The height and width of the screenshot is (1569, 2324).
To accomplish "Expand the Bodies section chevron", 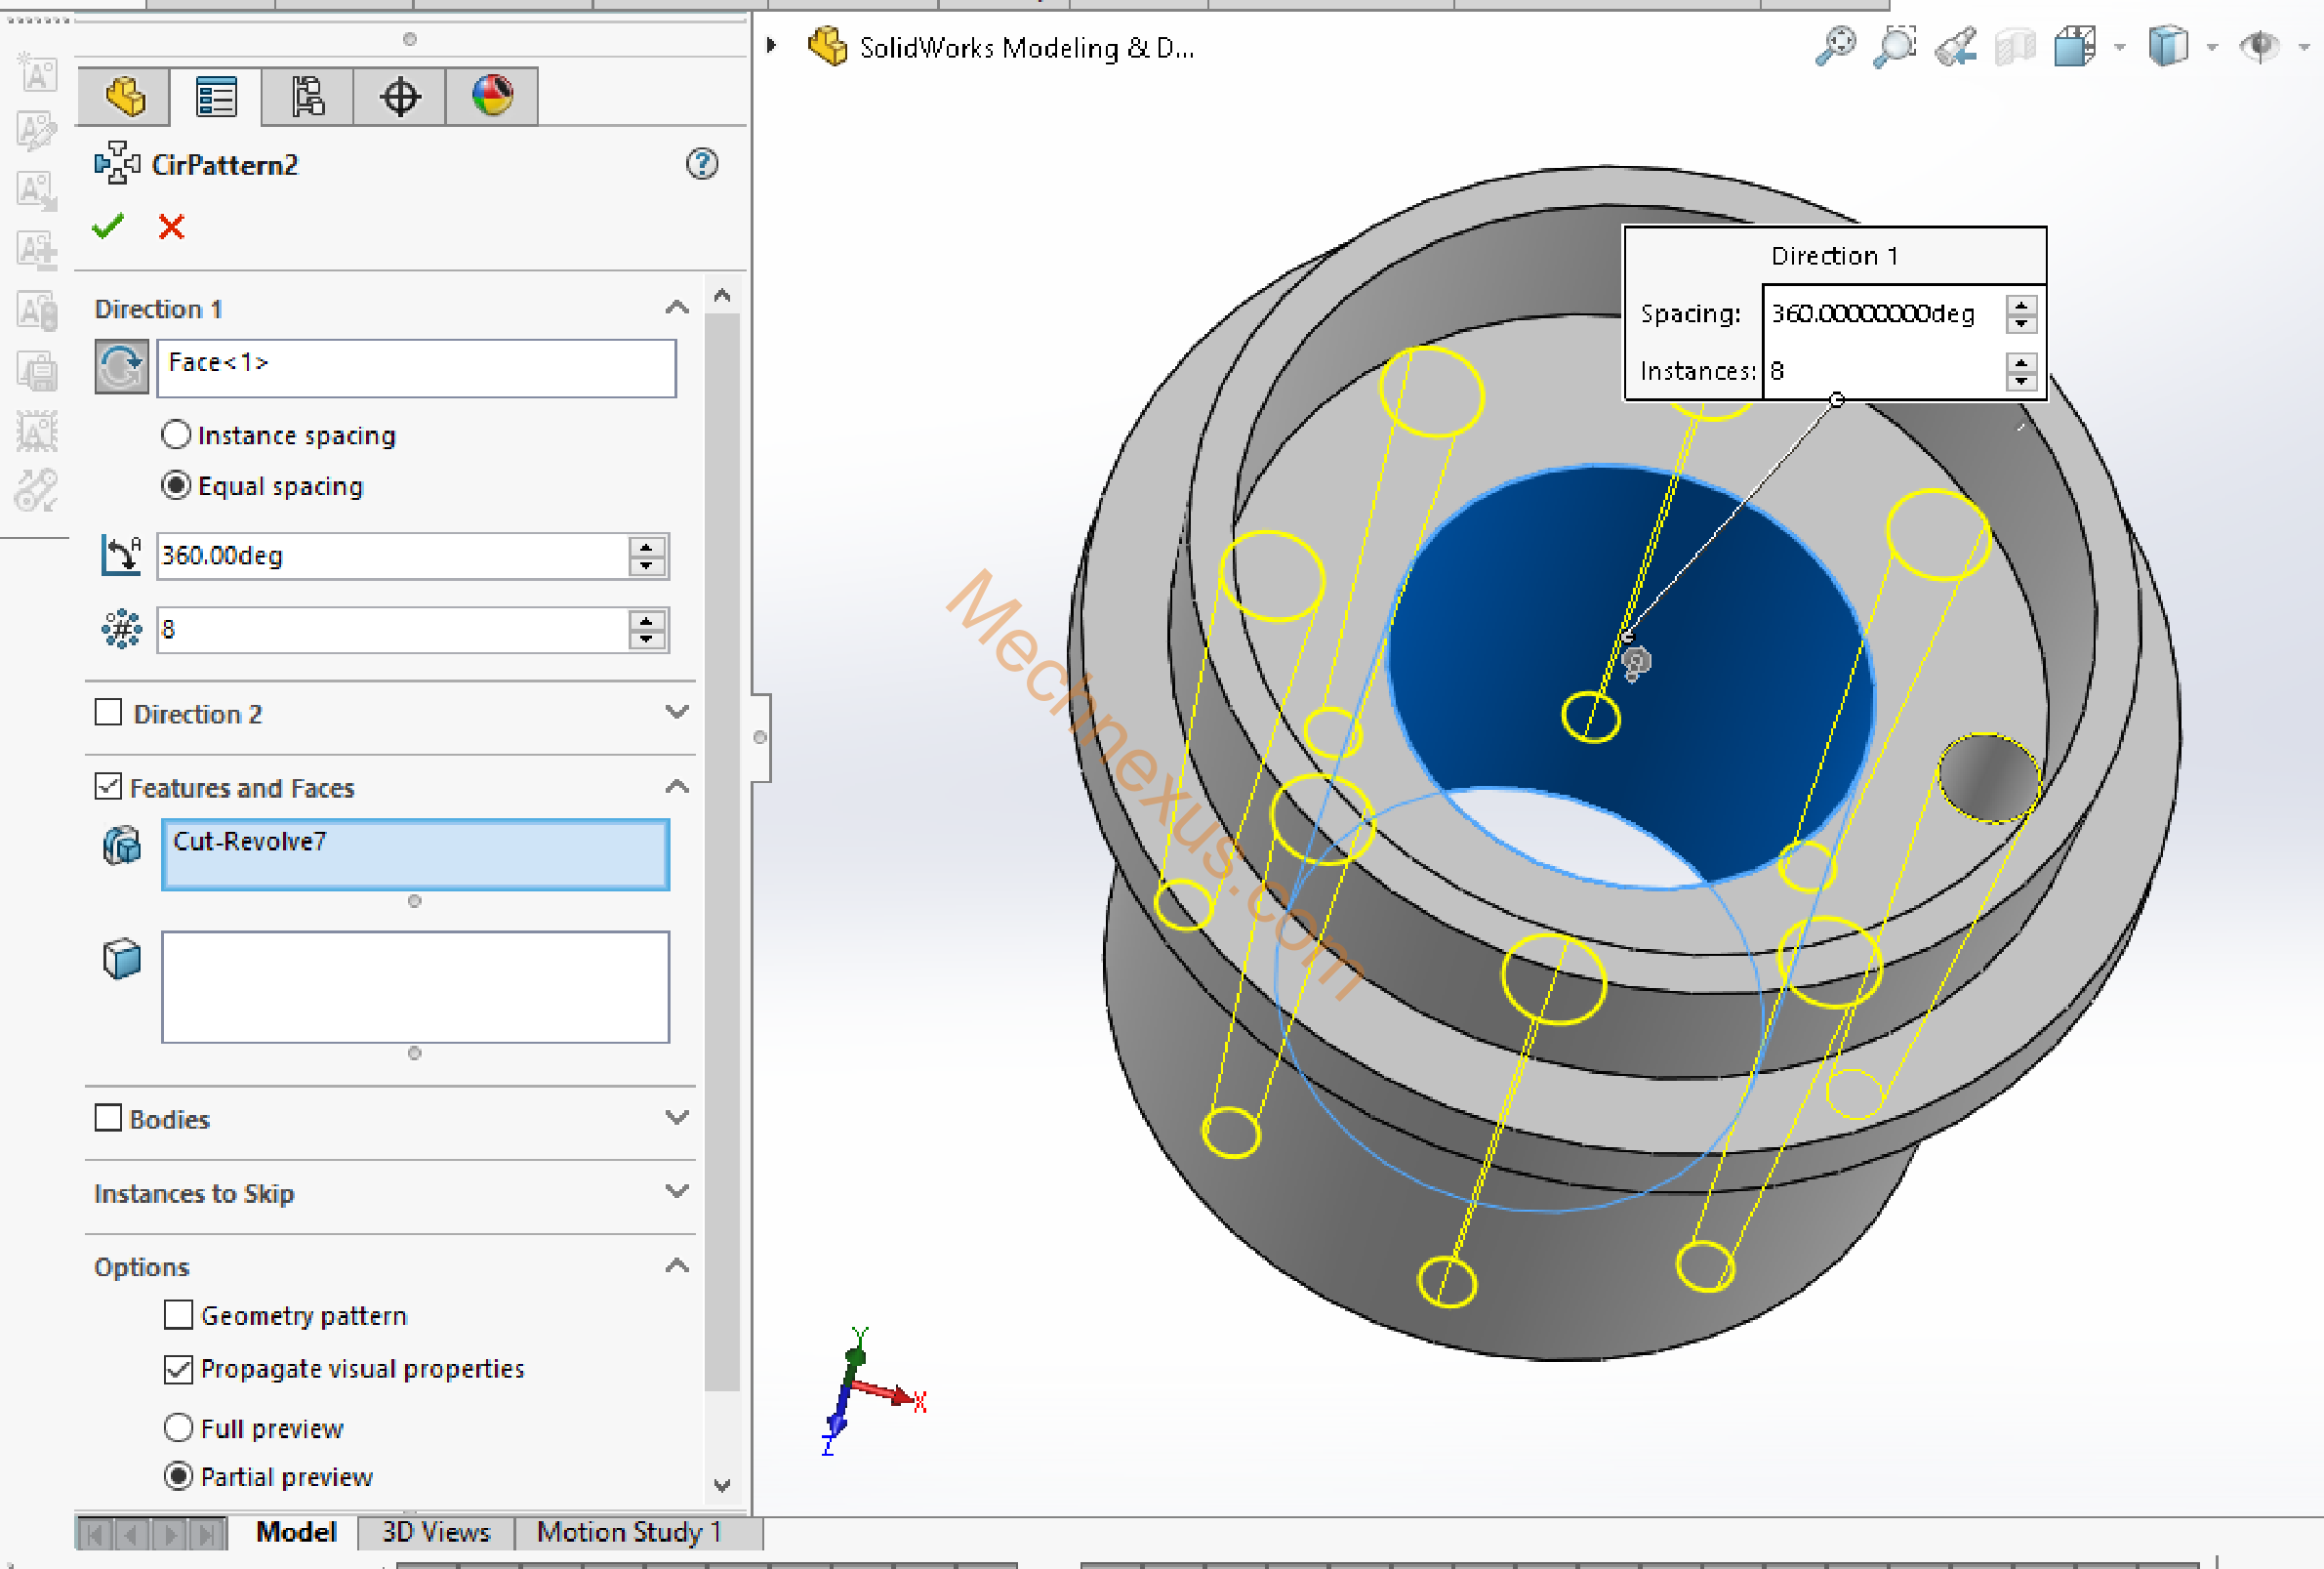I will (677, 1118).
